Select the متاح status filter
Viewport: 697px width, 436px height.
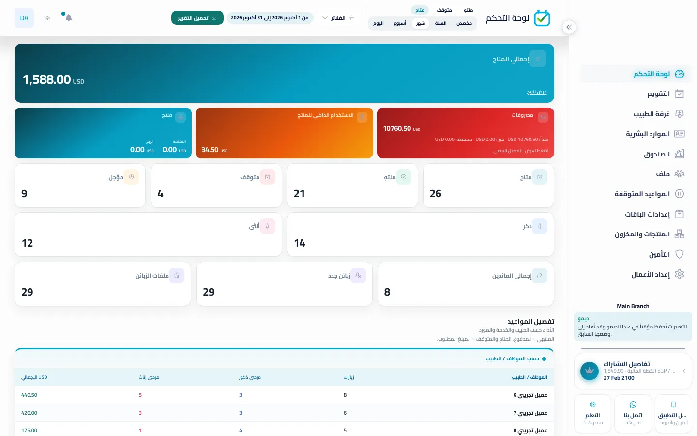[x=420, y=10]
